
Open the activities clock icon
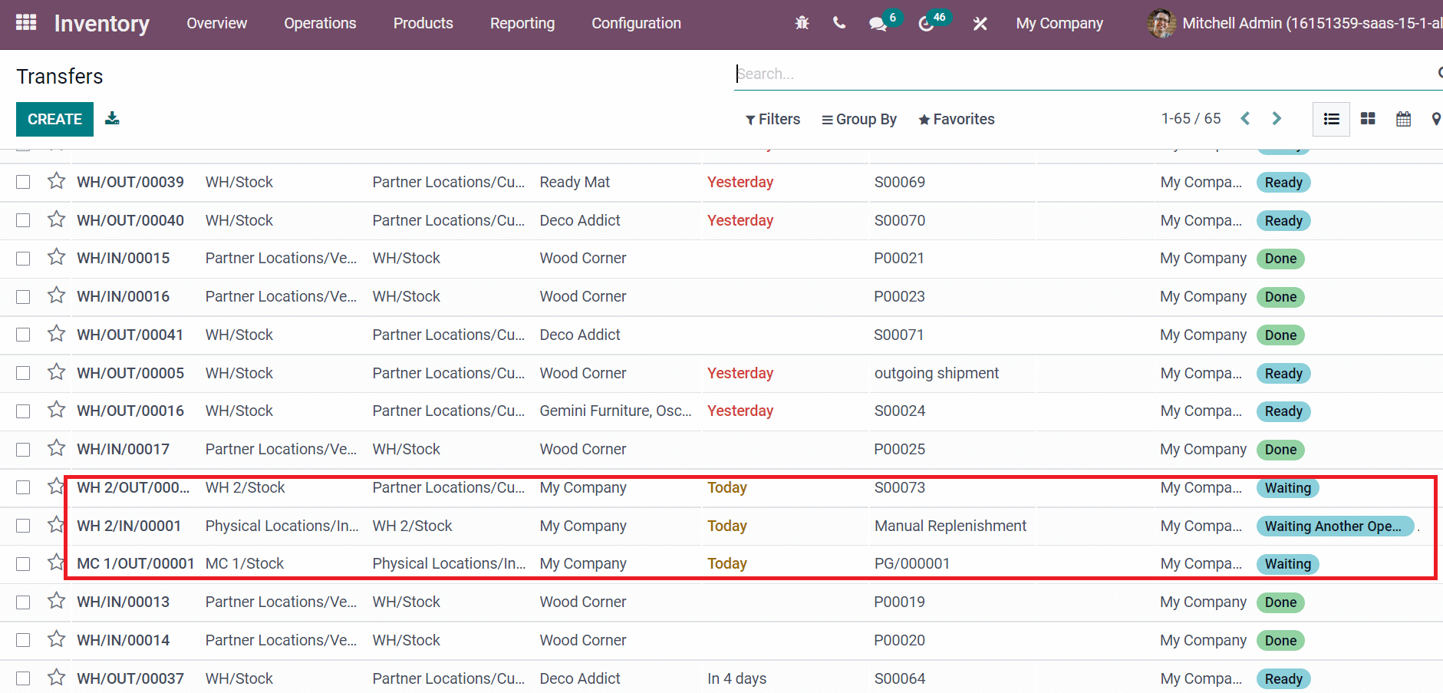pyautogui.click(x=926, y=24)
